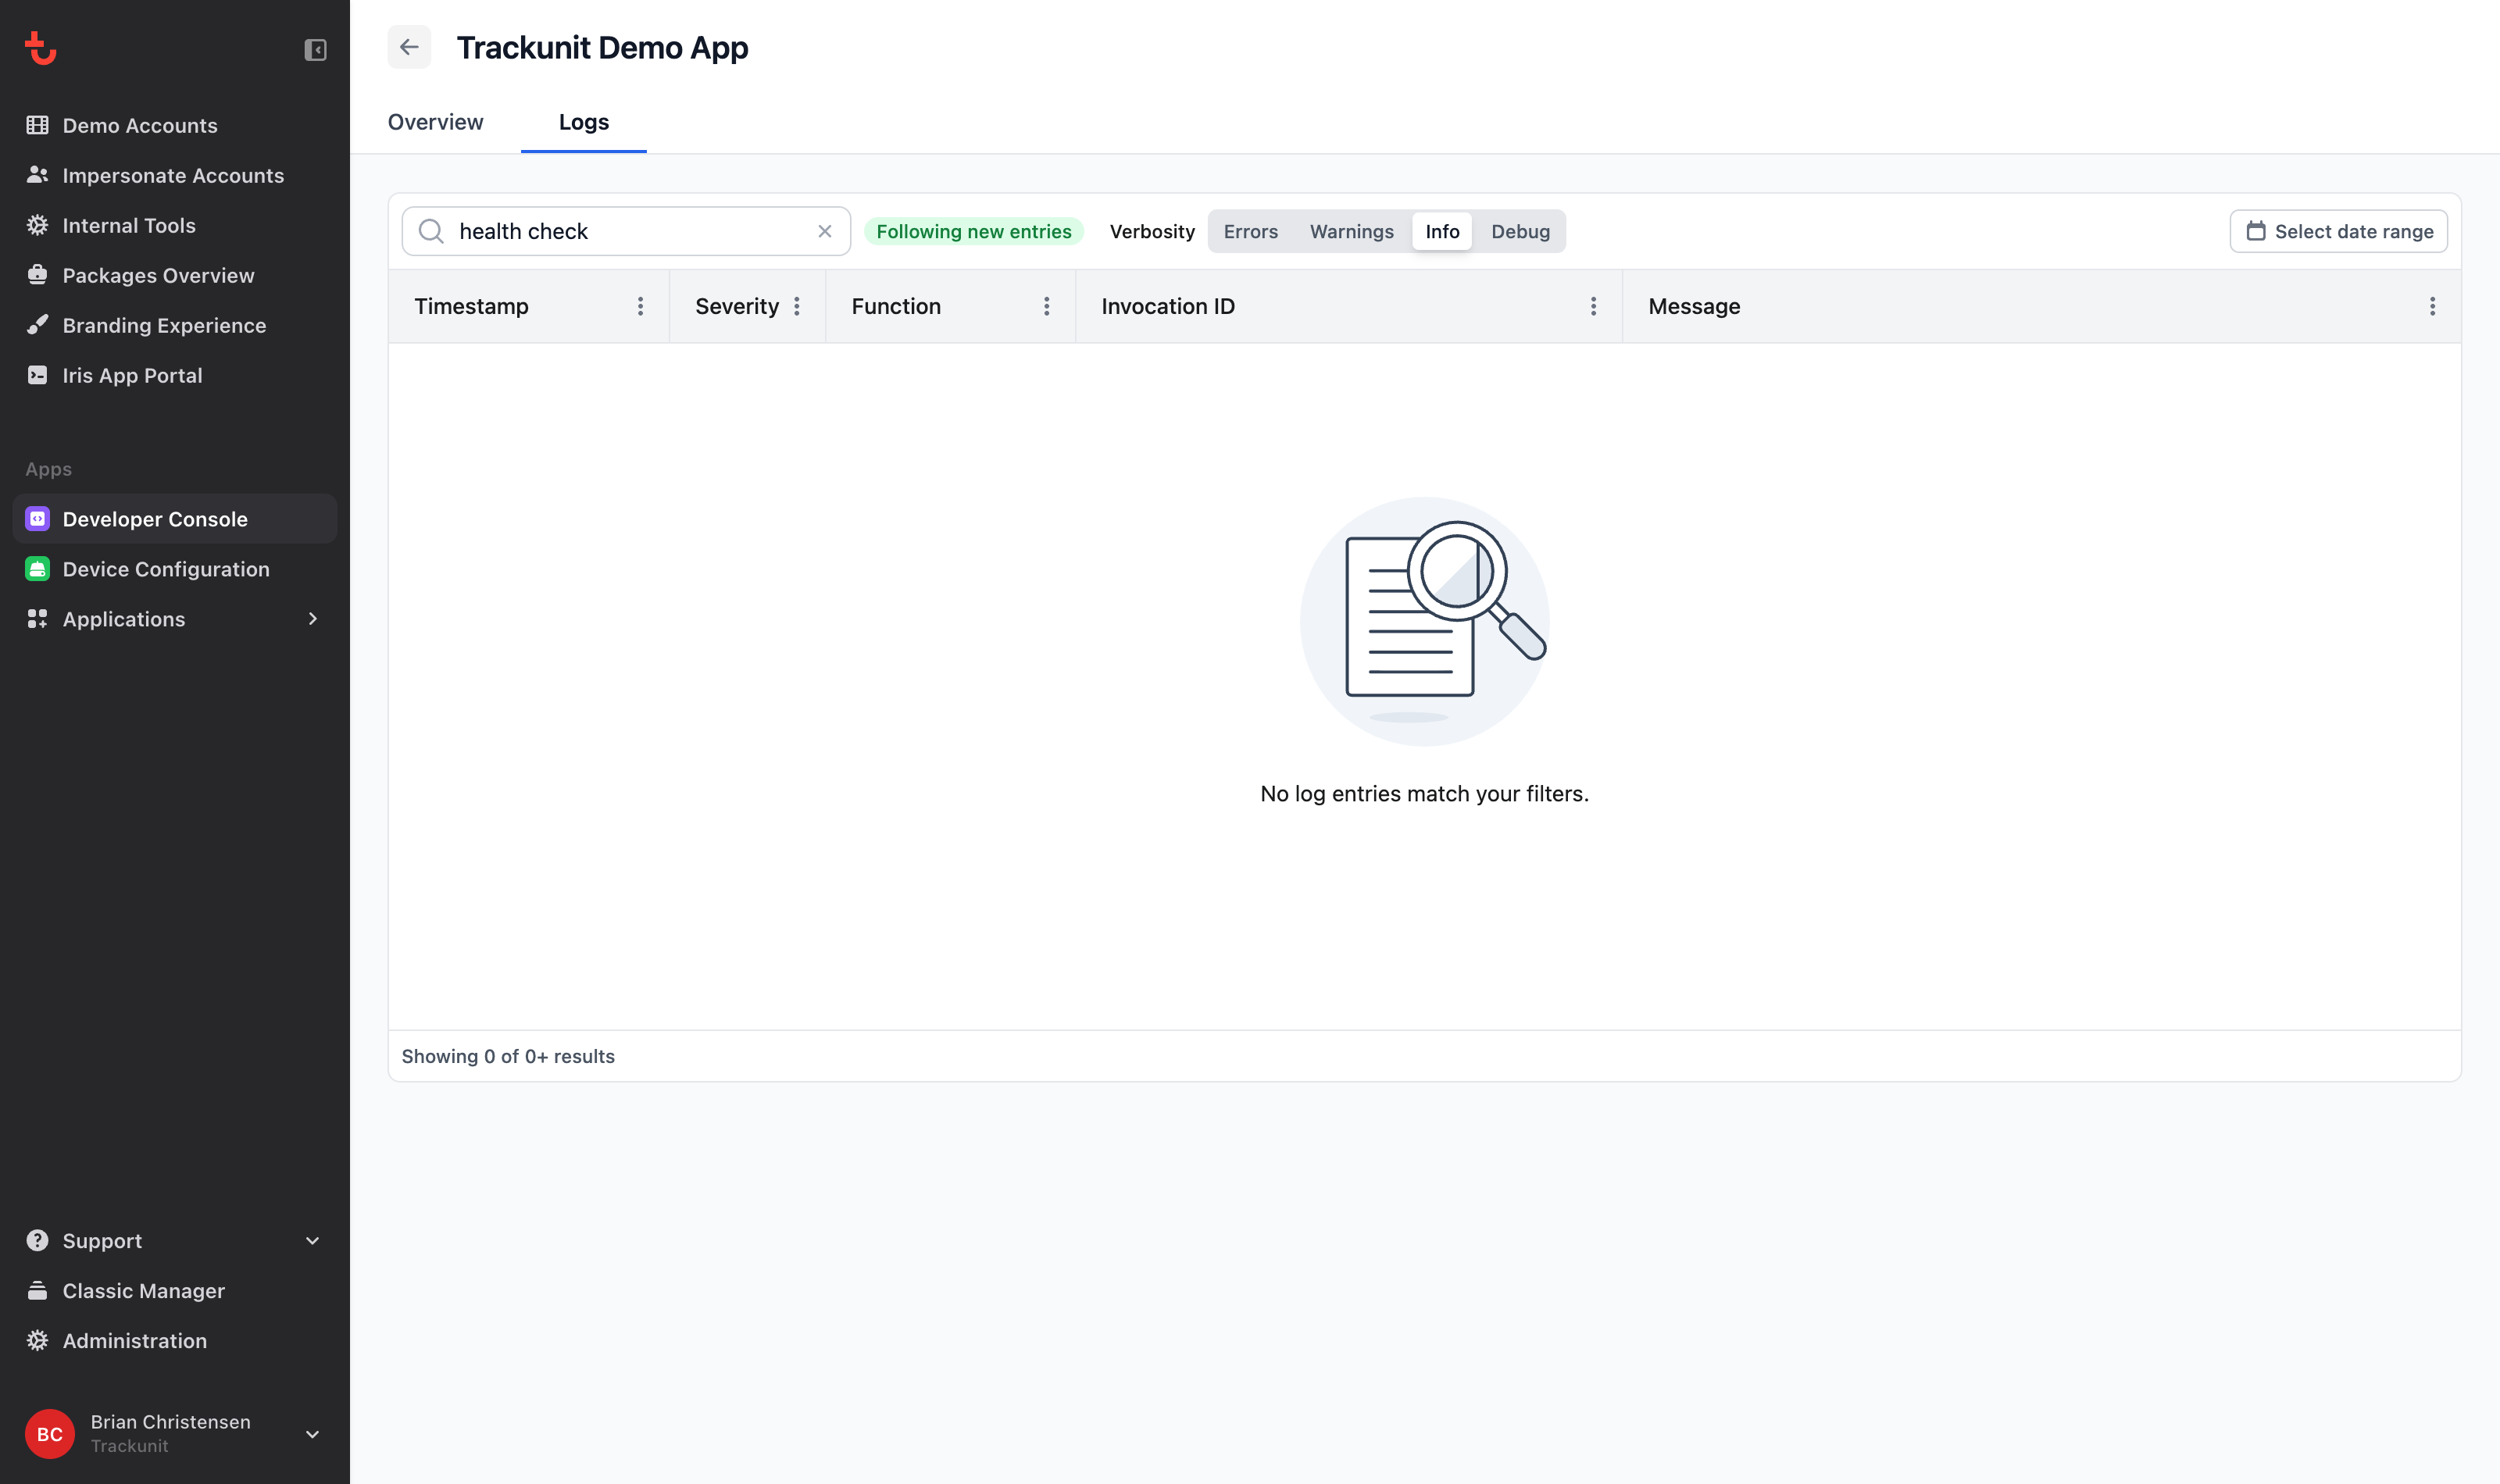
Task: Open Developer Console app
Action: (x=175, y=519)
